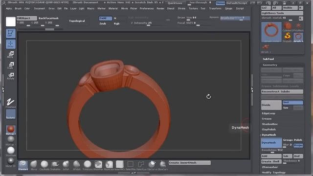Activate the Edit mode button
The width and height of the screenshot is (313, 176).
[x=11, y=33]
